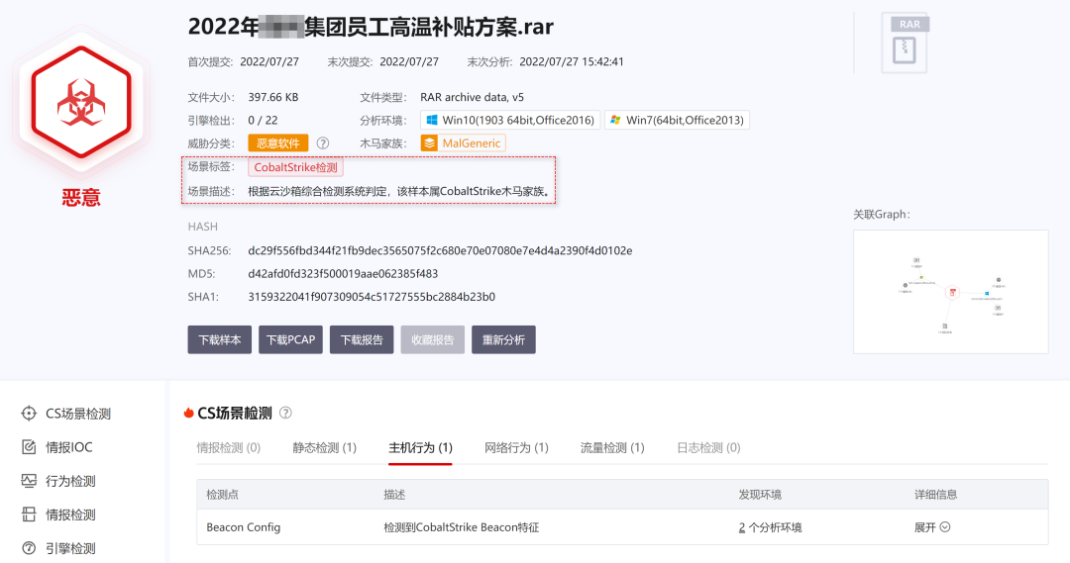This screenshot has height=563, width=1070.
Task: Open the 日志检测 (0) tab
Action: [708, 448]
